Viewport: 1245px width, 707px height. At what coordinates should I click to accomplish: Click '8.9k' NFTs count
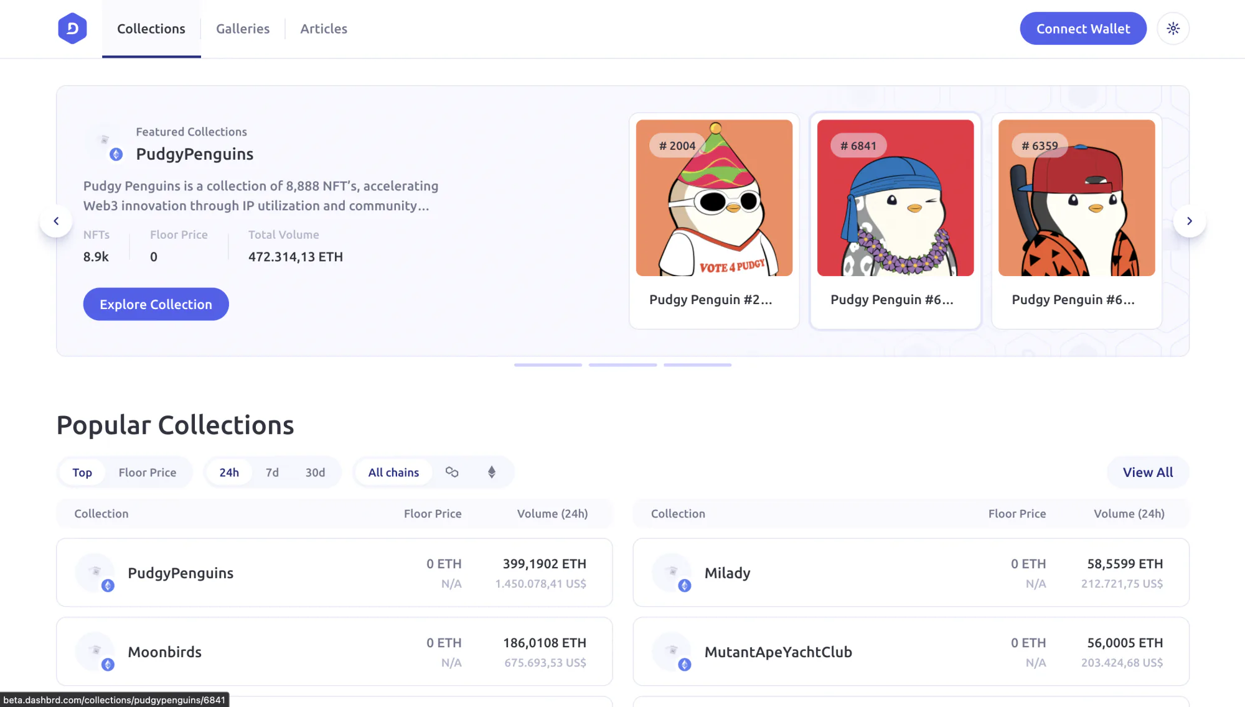96,257
